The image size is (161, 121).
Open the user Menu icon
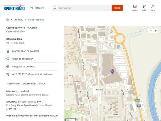coord(153,8)
